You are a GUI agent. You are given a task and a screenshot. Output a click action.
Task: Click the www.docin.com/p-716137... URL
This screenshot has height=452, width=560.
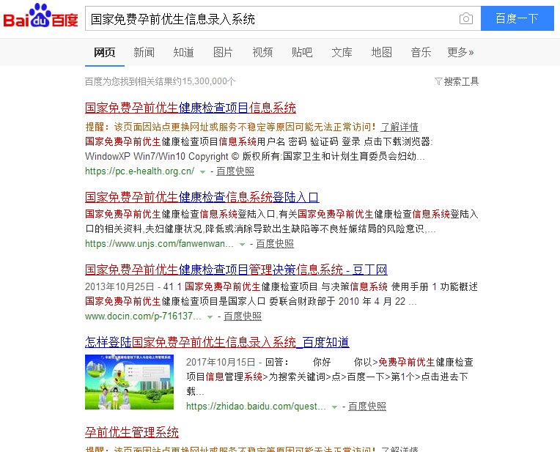click(x=143, y=316)
